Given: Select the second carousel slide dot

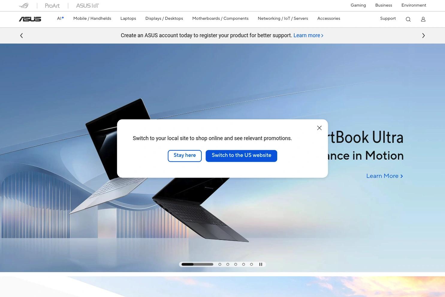Looking at the screenshot, I should [x=220, y=264].
